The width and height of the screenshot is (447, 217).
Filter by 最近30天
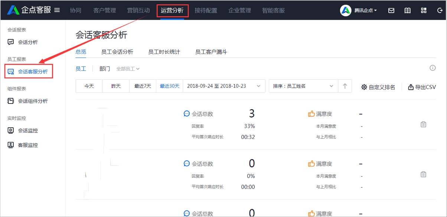(x=170, y=86)
